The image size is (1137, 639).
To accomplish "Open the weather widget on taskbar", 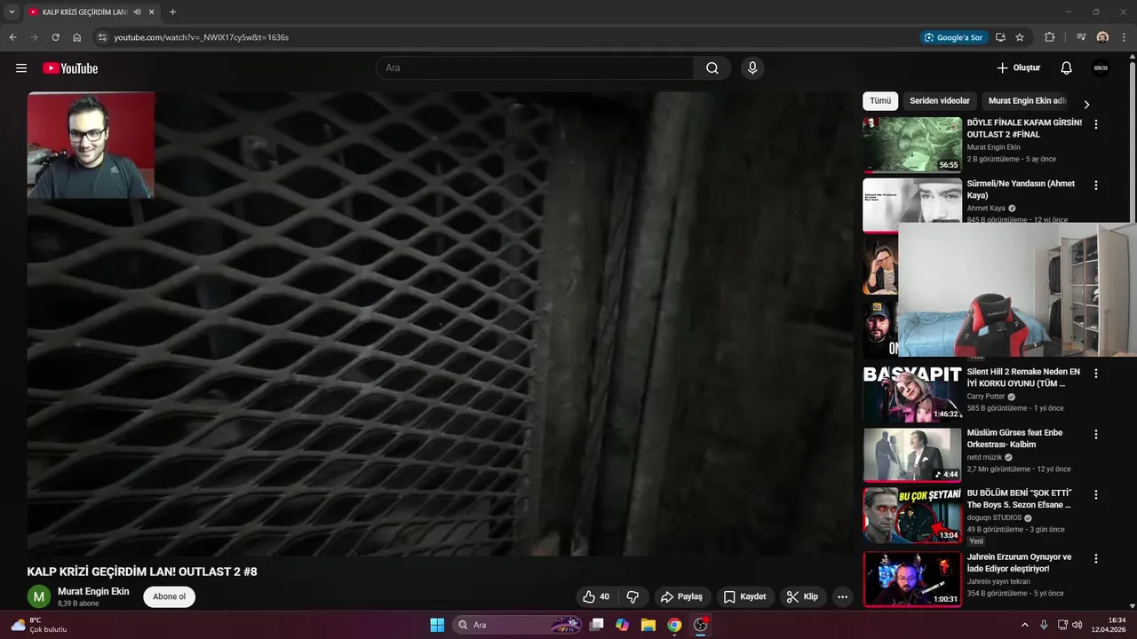I will 38,625.
